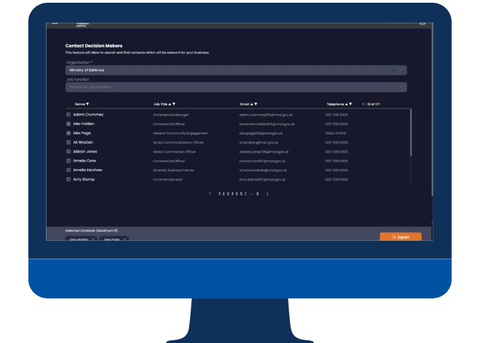Click Amy Stamp's email address
This screenshot has height=343, width=480.
click(263, 180)
